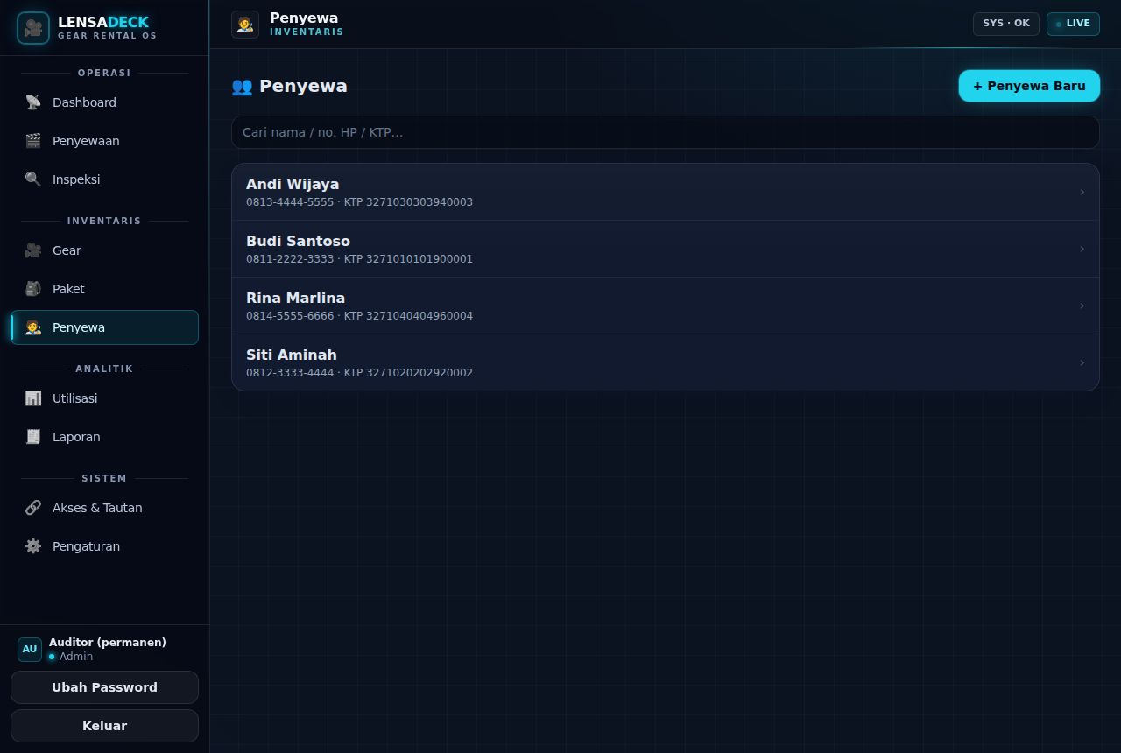The image size is (1121, 753).
Task: Click the Inspeksi magnifier icon
Action: click(x=33, y=179)
